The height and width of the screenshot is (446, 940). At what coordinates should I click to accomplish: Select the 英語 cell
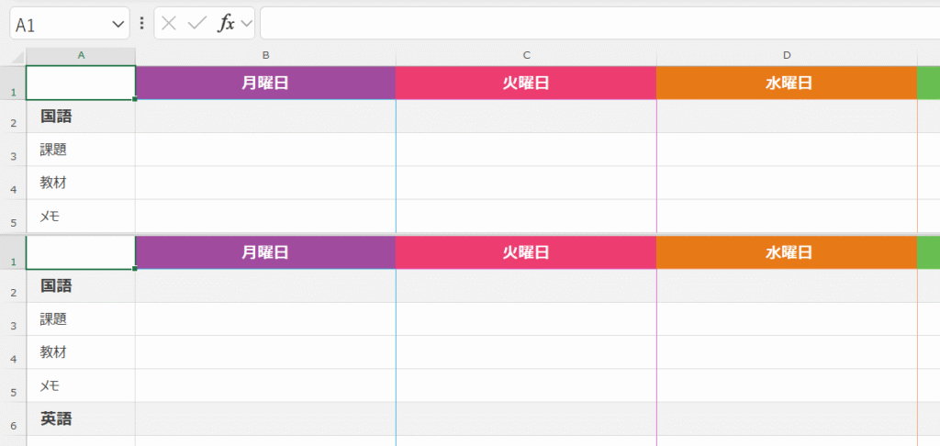pos(81,419)
